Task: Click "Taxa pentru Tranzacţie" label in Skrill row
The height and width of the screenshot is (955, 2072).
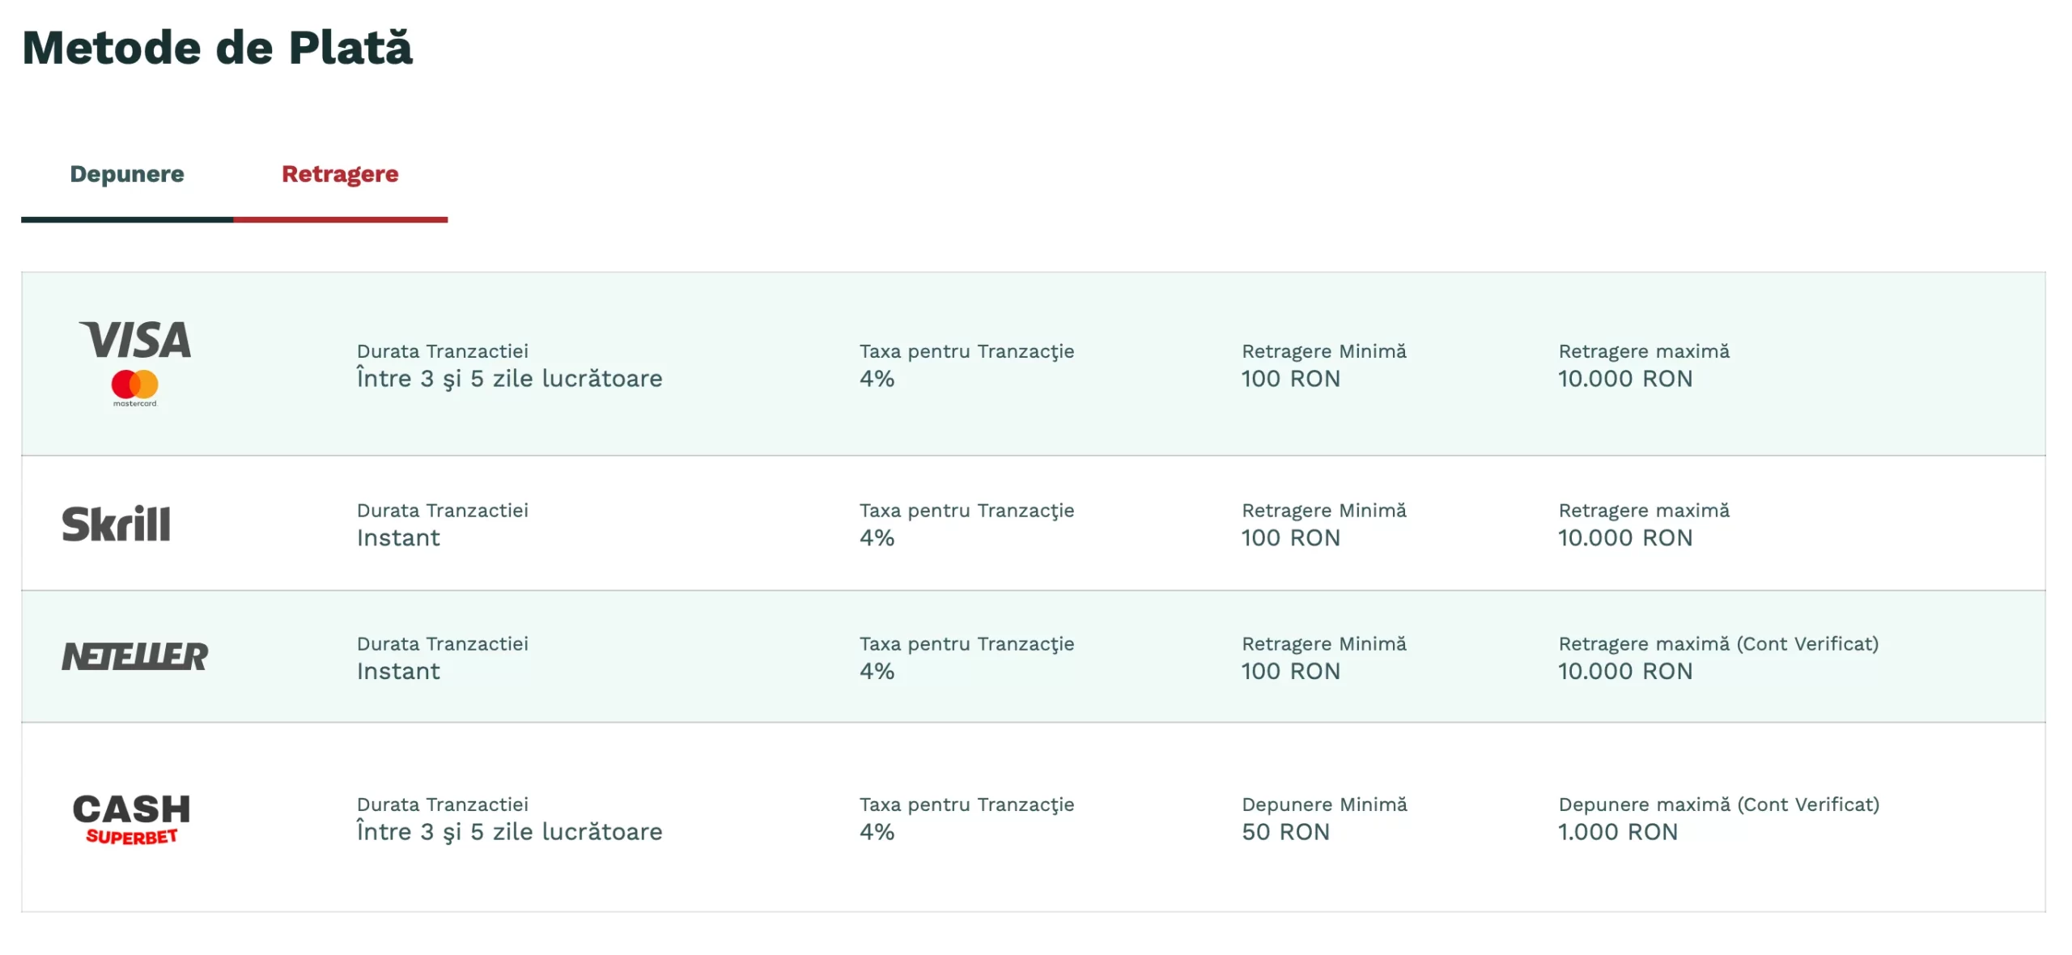Action: [x=966, y=511]
